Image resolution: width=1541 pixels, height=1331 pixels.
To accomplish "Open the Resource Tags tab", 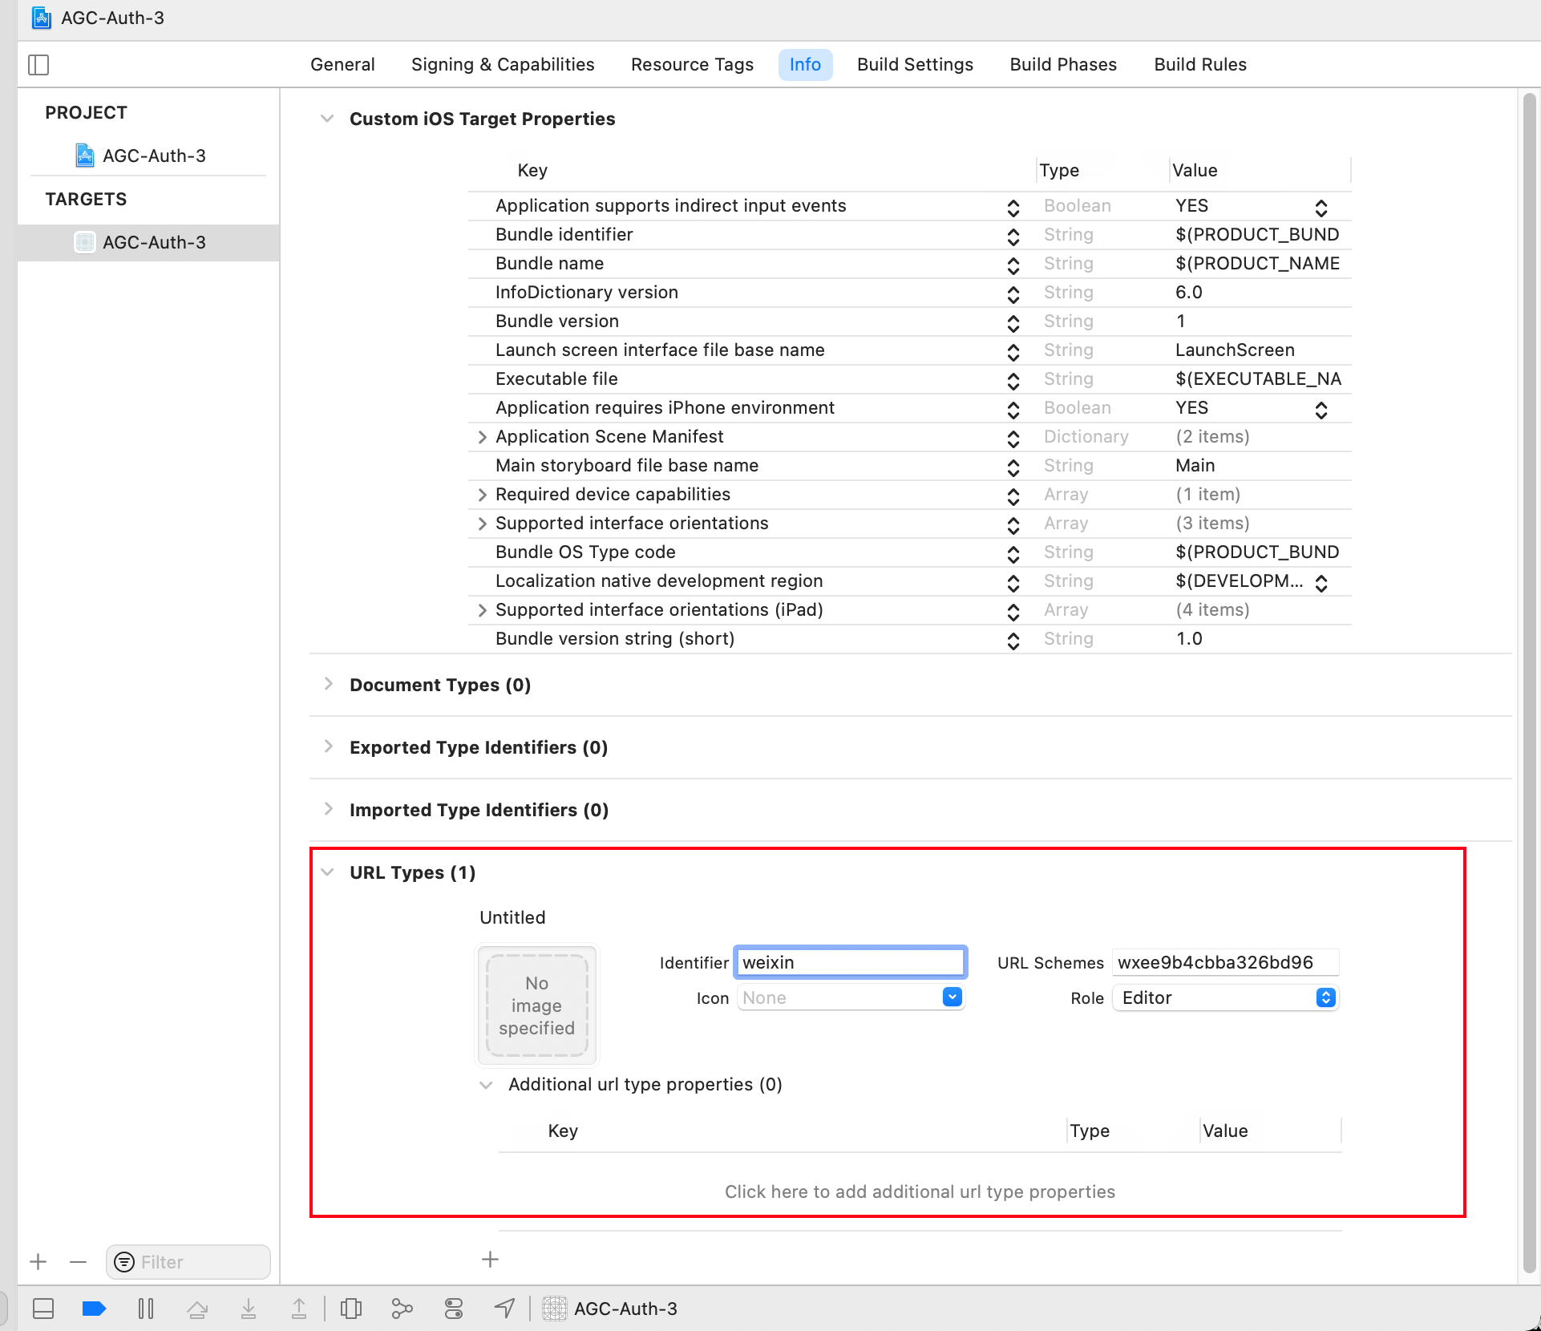I will [692, 64].
